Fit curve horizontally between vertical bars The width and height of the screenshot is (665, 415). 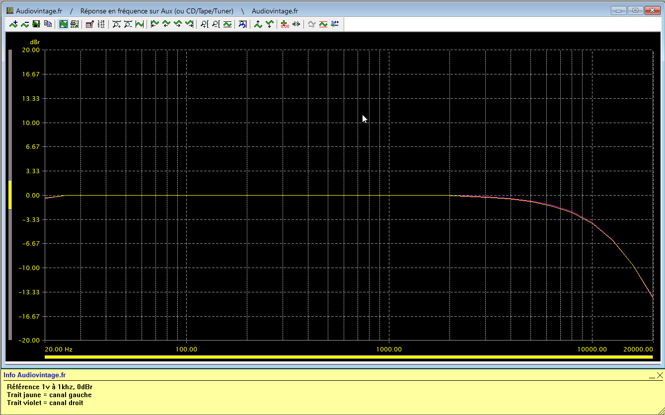tap(140, 24)
